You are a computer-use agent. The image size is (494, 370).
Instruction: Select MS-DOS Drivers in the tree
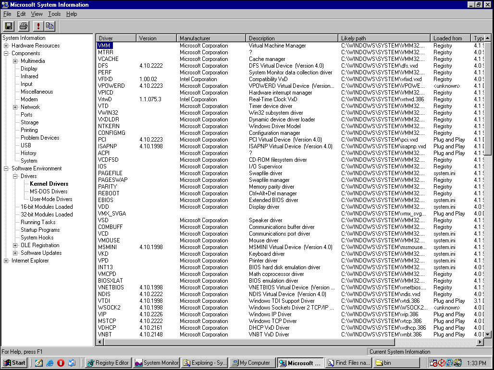(x=49, y=191)
